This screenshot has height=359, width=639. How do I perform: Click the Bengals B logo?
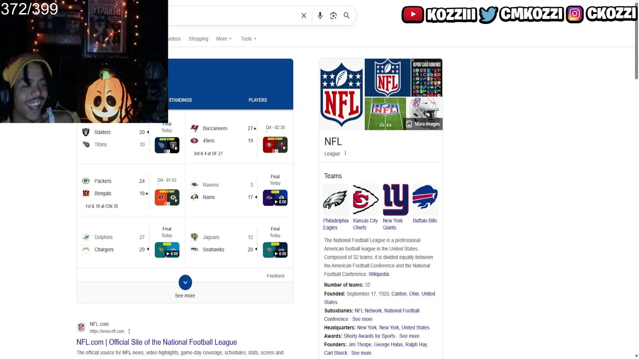[x=86, y=193]
